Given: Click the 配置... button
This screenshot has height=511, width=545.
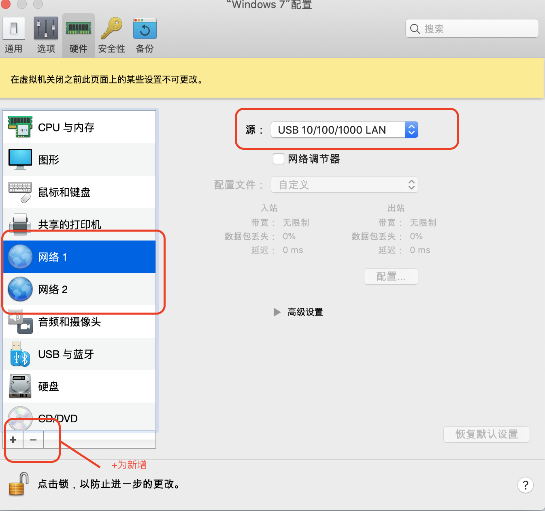Looking at the screenshot, I should click(x=391, y=277).
